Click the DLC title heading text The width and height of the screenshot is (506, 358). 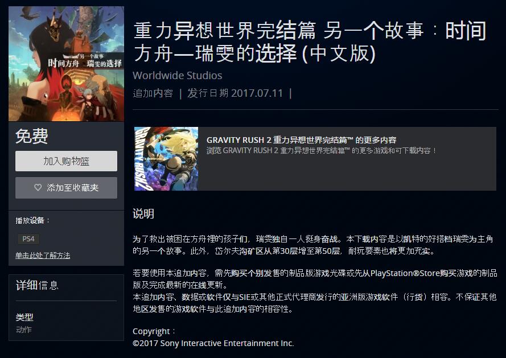pos(310,42)
